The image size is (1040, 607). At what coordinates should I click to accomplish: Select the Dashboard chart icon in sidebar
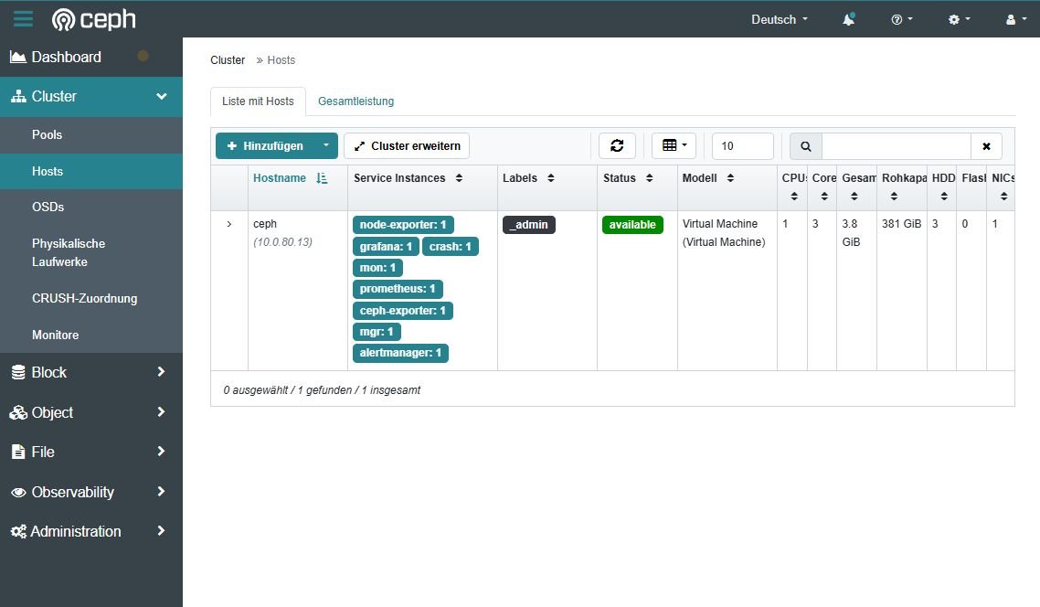point(16,57)
